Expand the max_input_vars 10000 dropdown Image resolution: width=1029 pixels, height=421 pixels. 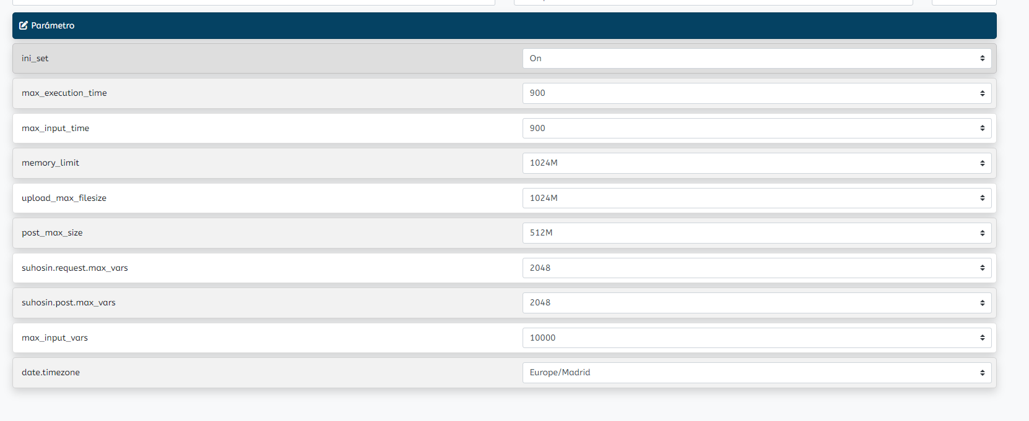[757, 338]
